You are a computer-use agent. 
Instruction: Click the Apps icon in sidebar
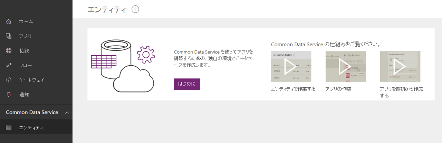coord(9,36)
